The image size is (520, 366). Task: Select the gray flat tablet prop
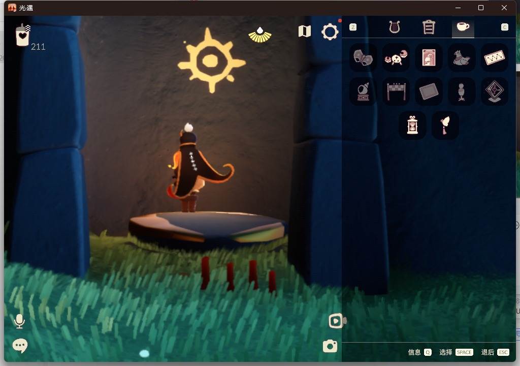coord(429,91)
